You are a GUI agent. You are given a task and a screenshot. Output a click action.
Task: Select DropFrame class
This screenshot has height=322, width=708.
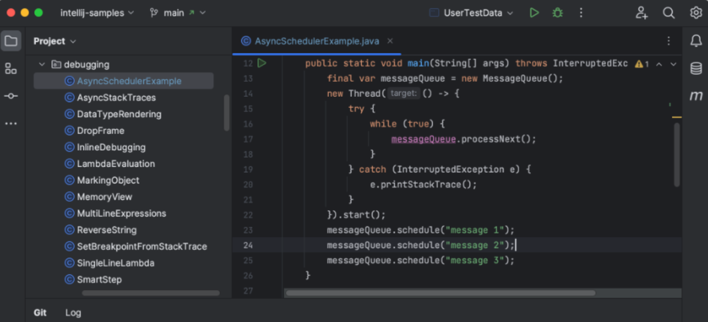tap(100, 130)
